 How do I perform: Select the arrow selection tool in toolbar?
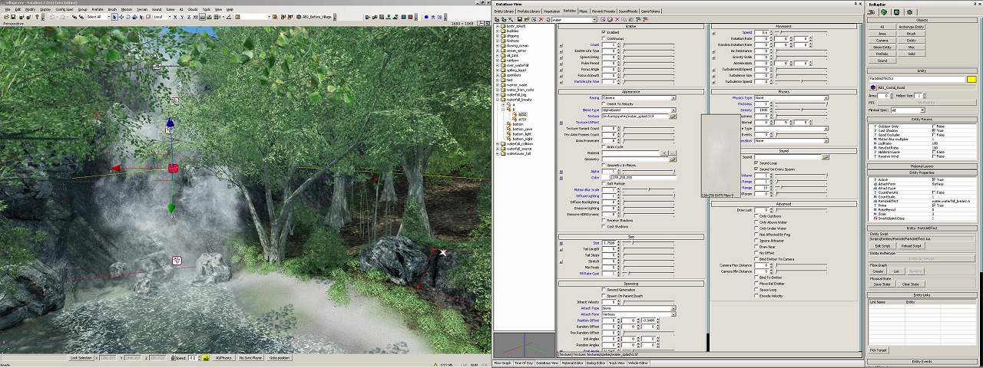(114, 16)
